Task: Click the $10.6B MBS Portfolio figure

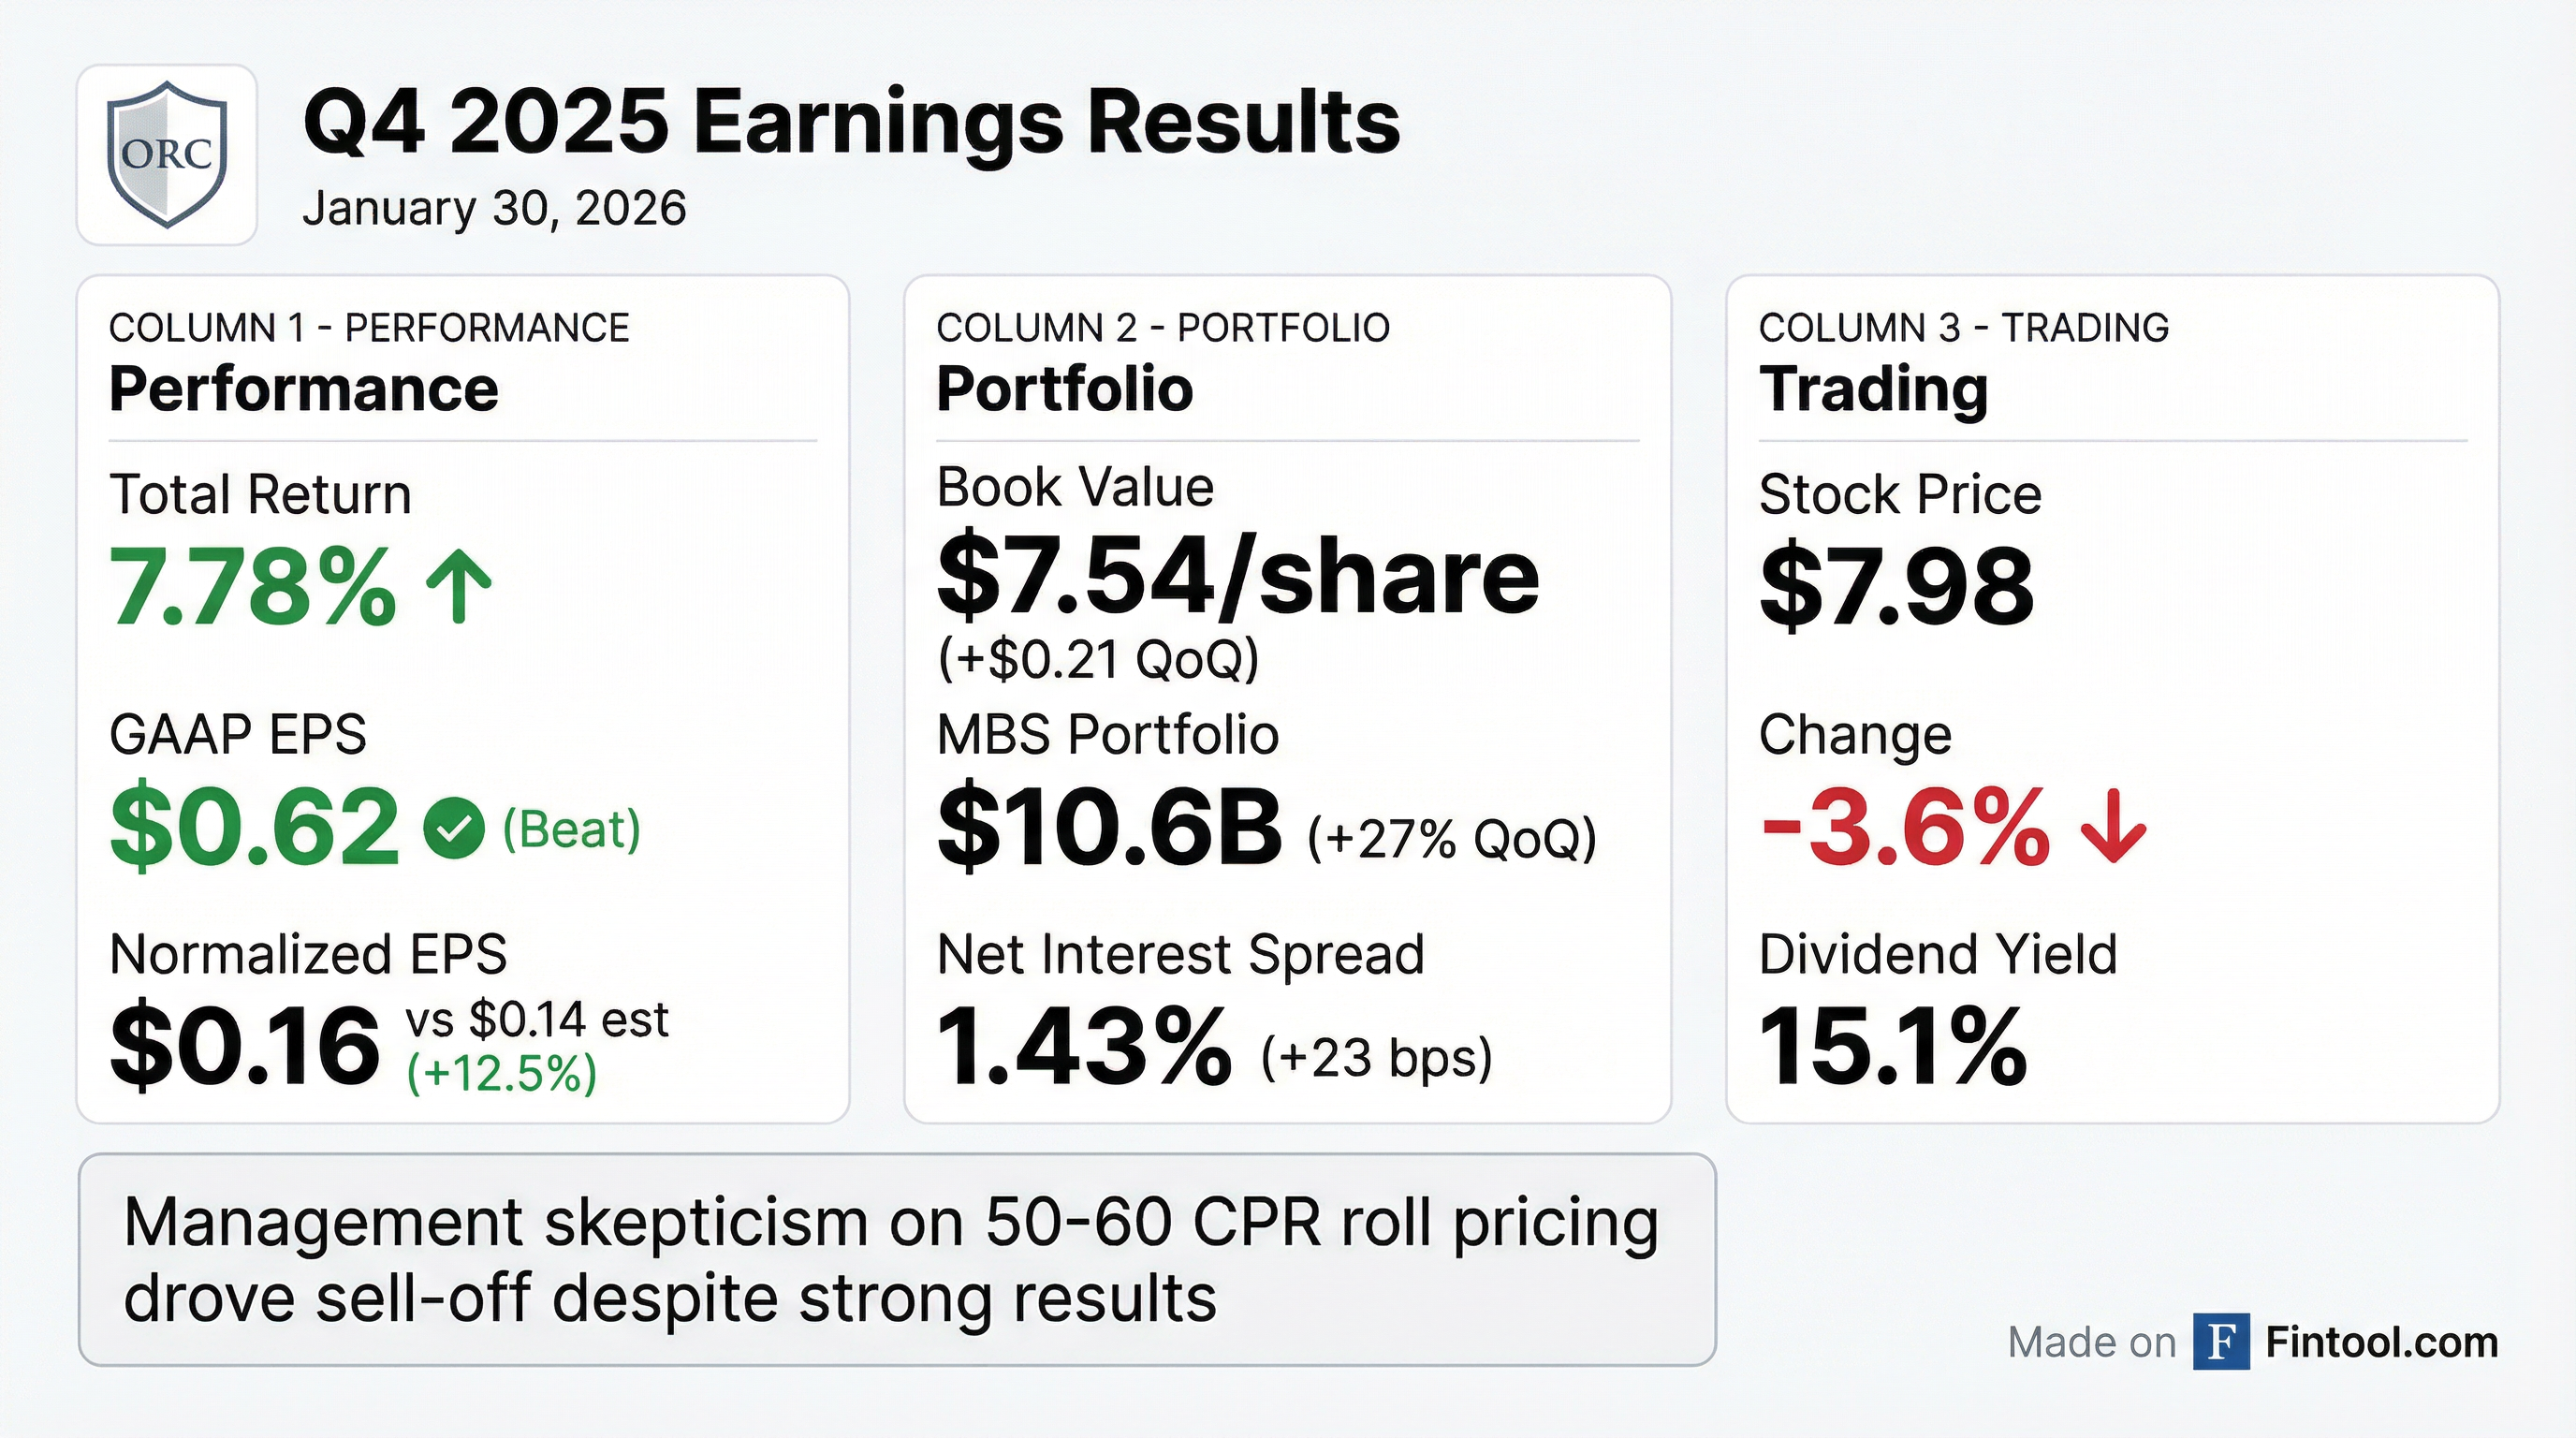Action: pos(1109,828)
